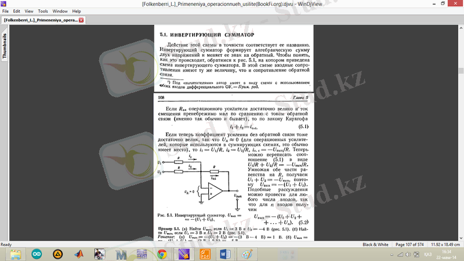Open the View menu

[x=30, y=11]
